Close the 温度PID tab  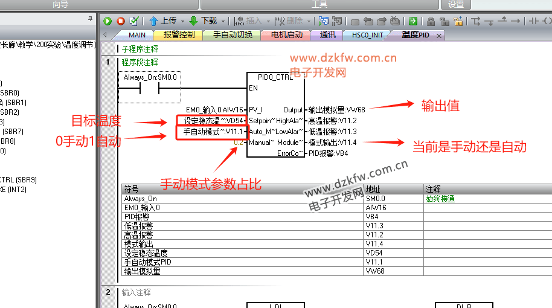click(439, 36)
